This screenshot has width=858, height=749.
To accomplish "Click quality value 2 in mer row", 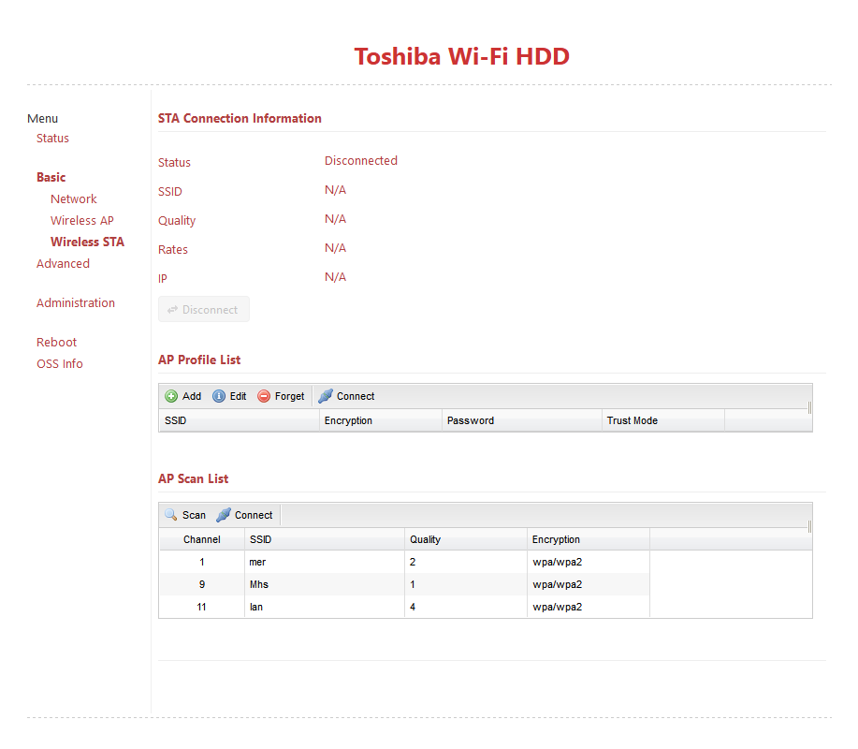I will (x=413, y=562).
